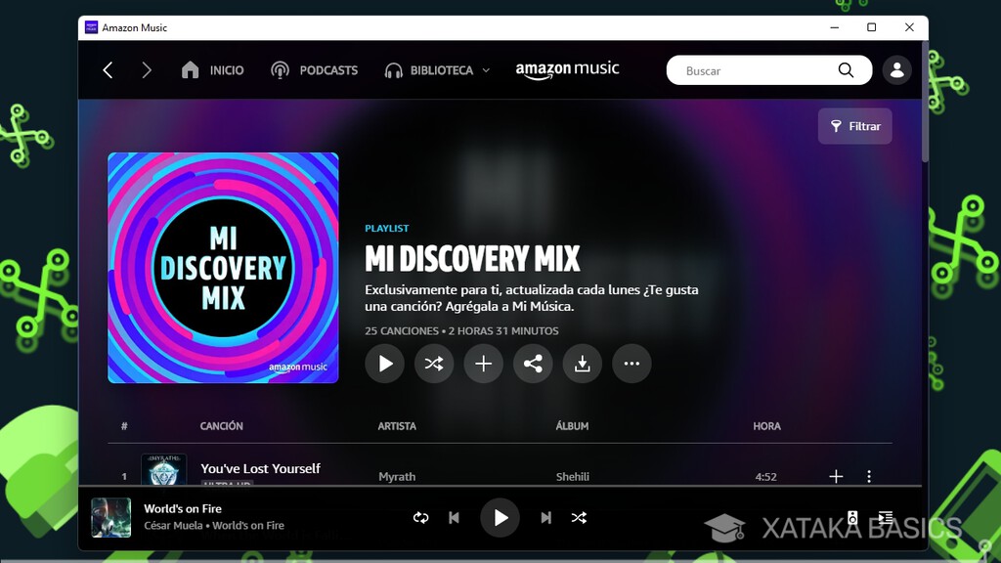Image resolution: width=1001 pixels, height=563 pixels.
Task: Add the playlist to Mi Música
Action: tap(483, 364)
